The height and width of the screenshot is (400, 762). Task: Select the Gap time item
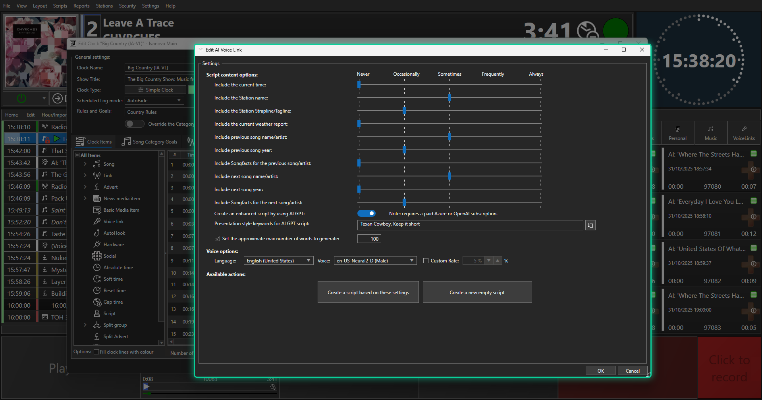(113, 302)
